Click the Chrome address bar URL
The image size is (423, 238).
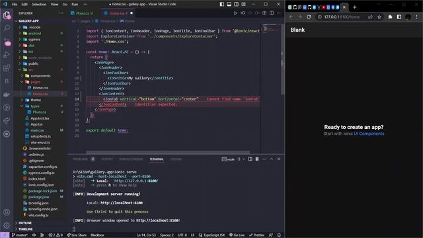pyautogui.click(x=342, y=17)
